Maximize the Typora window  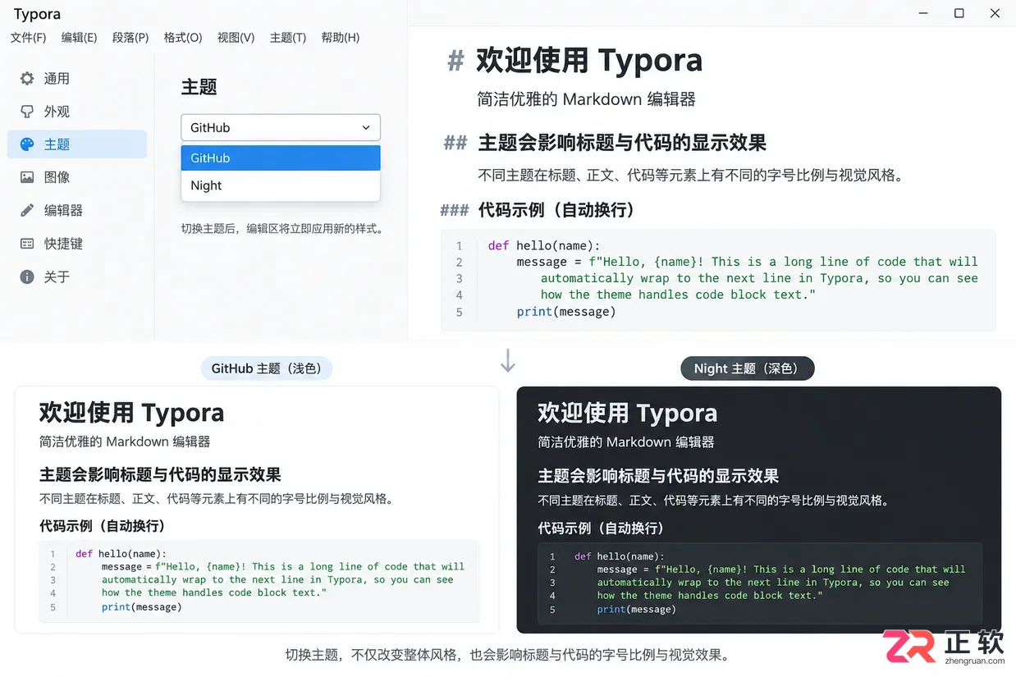pyautogui.click(x=959, y=13)
